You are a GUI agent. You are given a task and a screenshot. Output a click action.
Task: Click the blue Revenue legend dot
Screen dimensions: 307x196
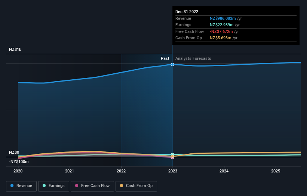(x=12, y=186)
